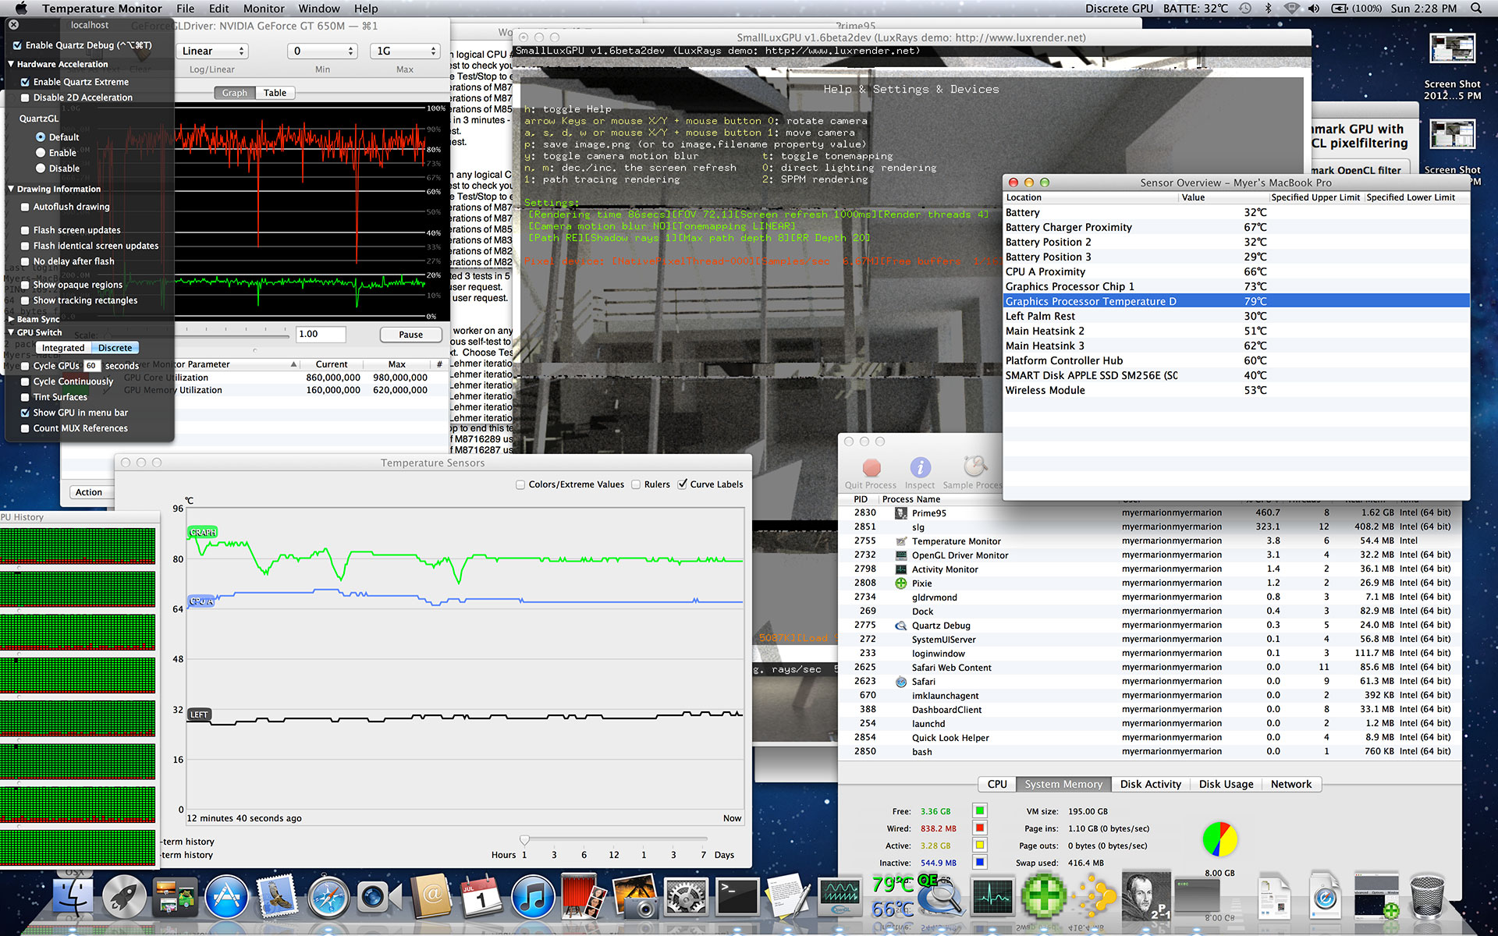The height and width of the screenshot is (936, 1498).
Task: Open the App Store dock icon
Action: 226,898
